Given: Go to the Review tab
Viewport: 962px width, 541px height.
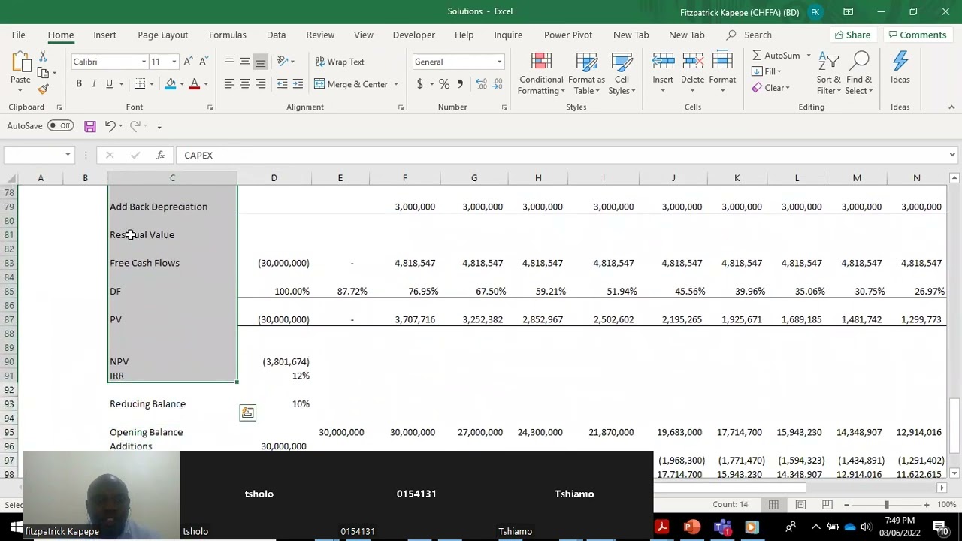Looking at the screenshot, I should coord(320,35).
